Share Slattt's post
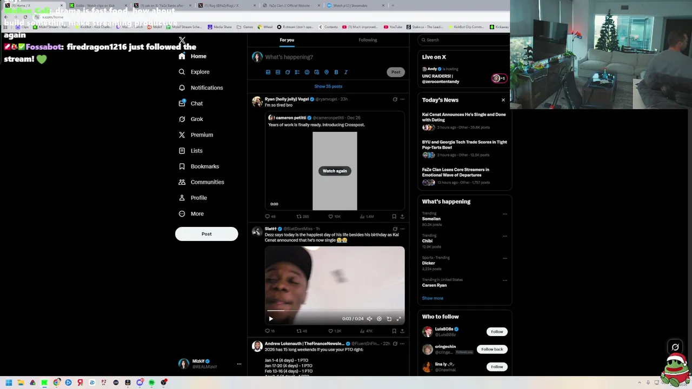Screen dimensions: 692x389 click(402, 331)
